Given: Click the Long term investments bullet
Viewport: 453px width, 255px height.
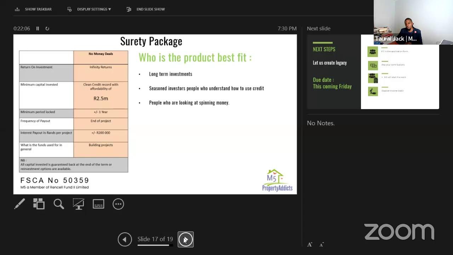Looking at the screenshot, I should coord(171,74).
